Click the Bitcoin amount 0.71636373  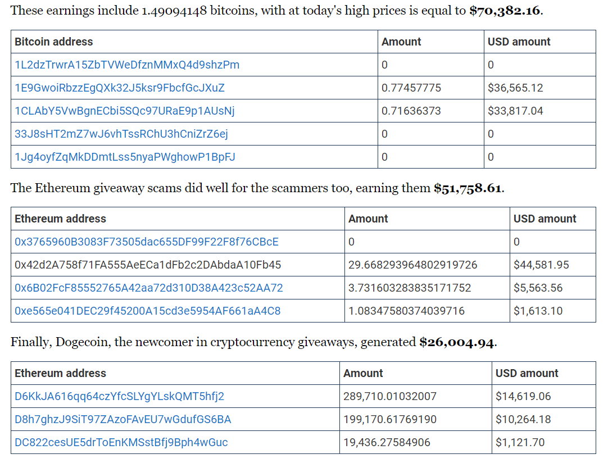pyautogui.click(x=411, y=111)
